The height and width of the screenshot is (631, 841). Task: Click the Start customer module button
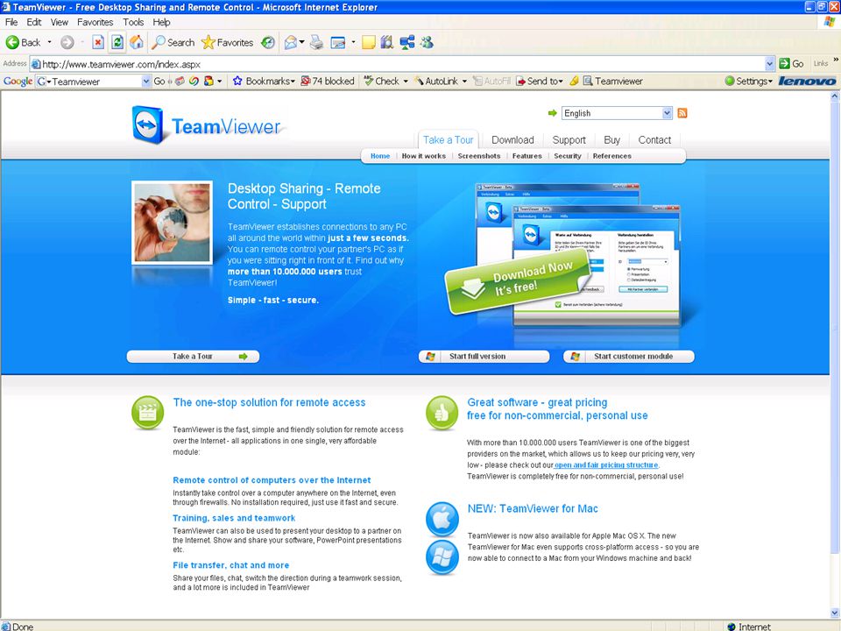(629, 357)
